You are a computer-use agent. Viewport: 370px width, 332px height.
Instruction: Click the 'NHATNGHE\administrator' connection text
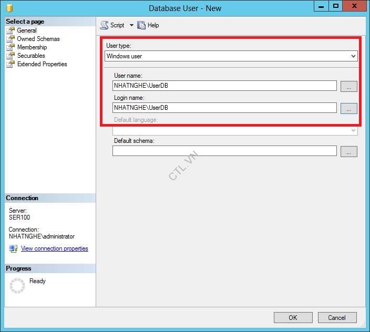click(x=42, y=236)
